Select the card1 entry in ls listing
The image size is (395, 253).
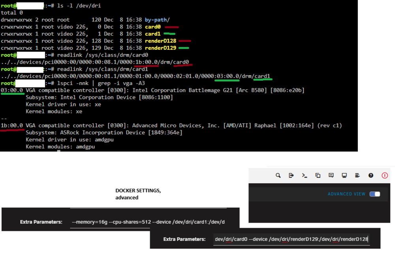152,34
